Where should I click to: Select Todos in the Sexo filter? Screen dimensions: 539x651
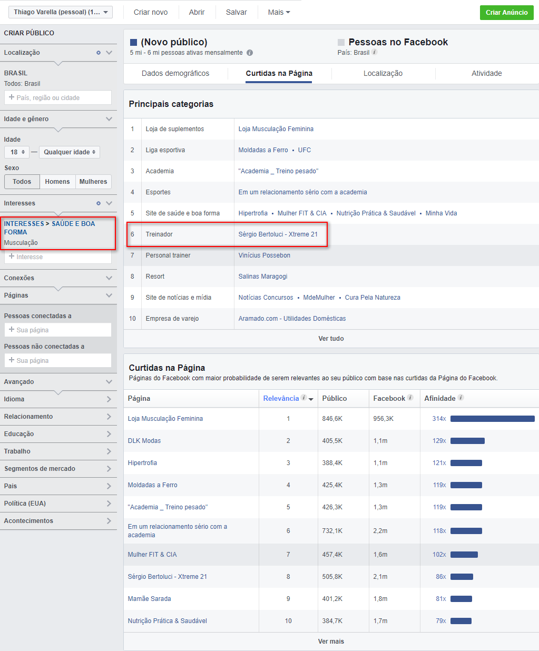click(22, 182)
